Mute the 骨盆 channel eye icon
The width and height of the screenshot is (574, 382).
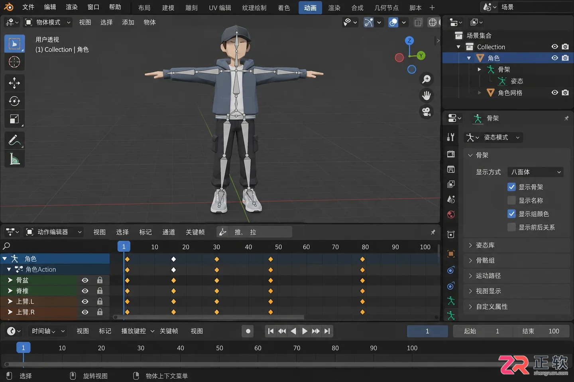(x=85, y=280)
